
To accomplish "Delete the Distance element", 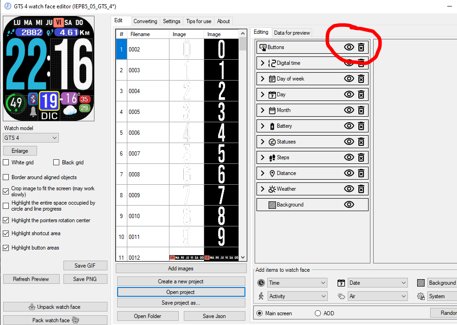I will click(x=361, y=173).
